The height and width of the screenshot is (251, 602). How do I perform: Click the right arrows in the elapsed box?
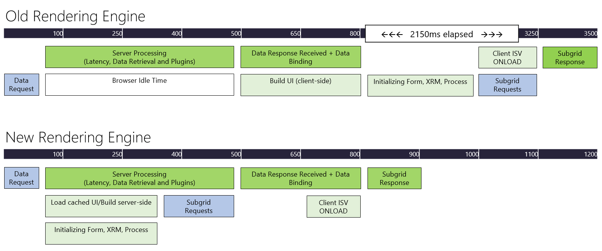[x=492, y=35]
